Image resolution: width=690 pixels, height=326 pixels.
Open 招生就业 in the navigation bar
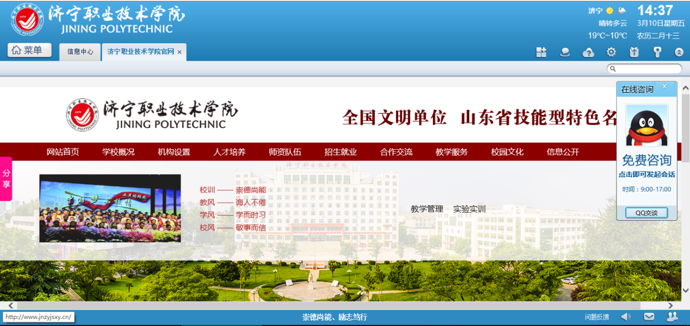coord(340,152)
